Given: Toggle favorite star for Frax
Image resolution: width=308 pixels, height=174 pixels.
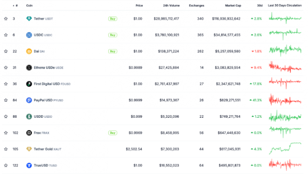Looking at the screenshot, I should [6, 133].
